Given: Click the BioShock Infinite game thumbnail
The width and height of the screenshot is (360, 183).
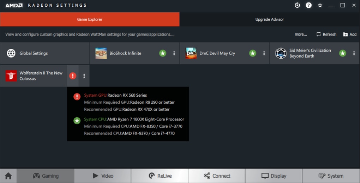Looking at the screenshot, I should pos(101,53).
